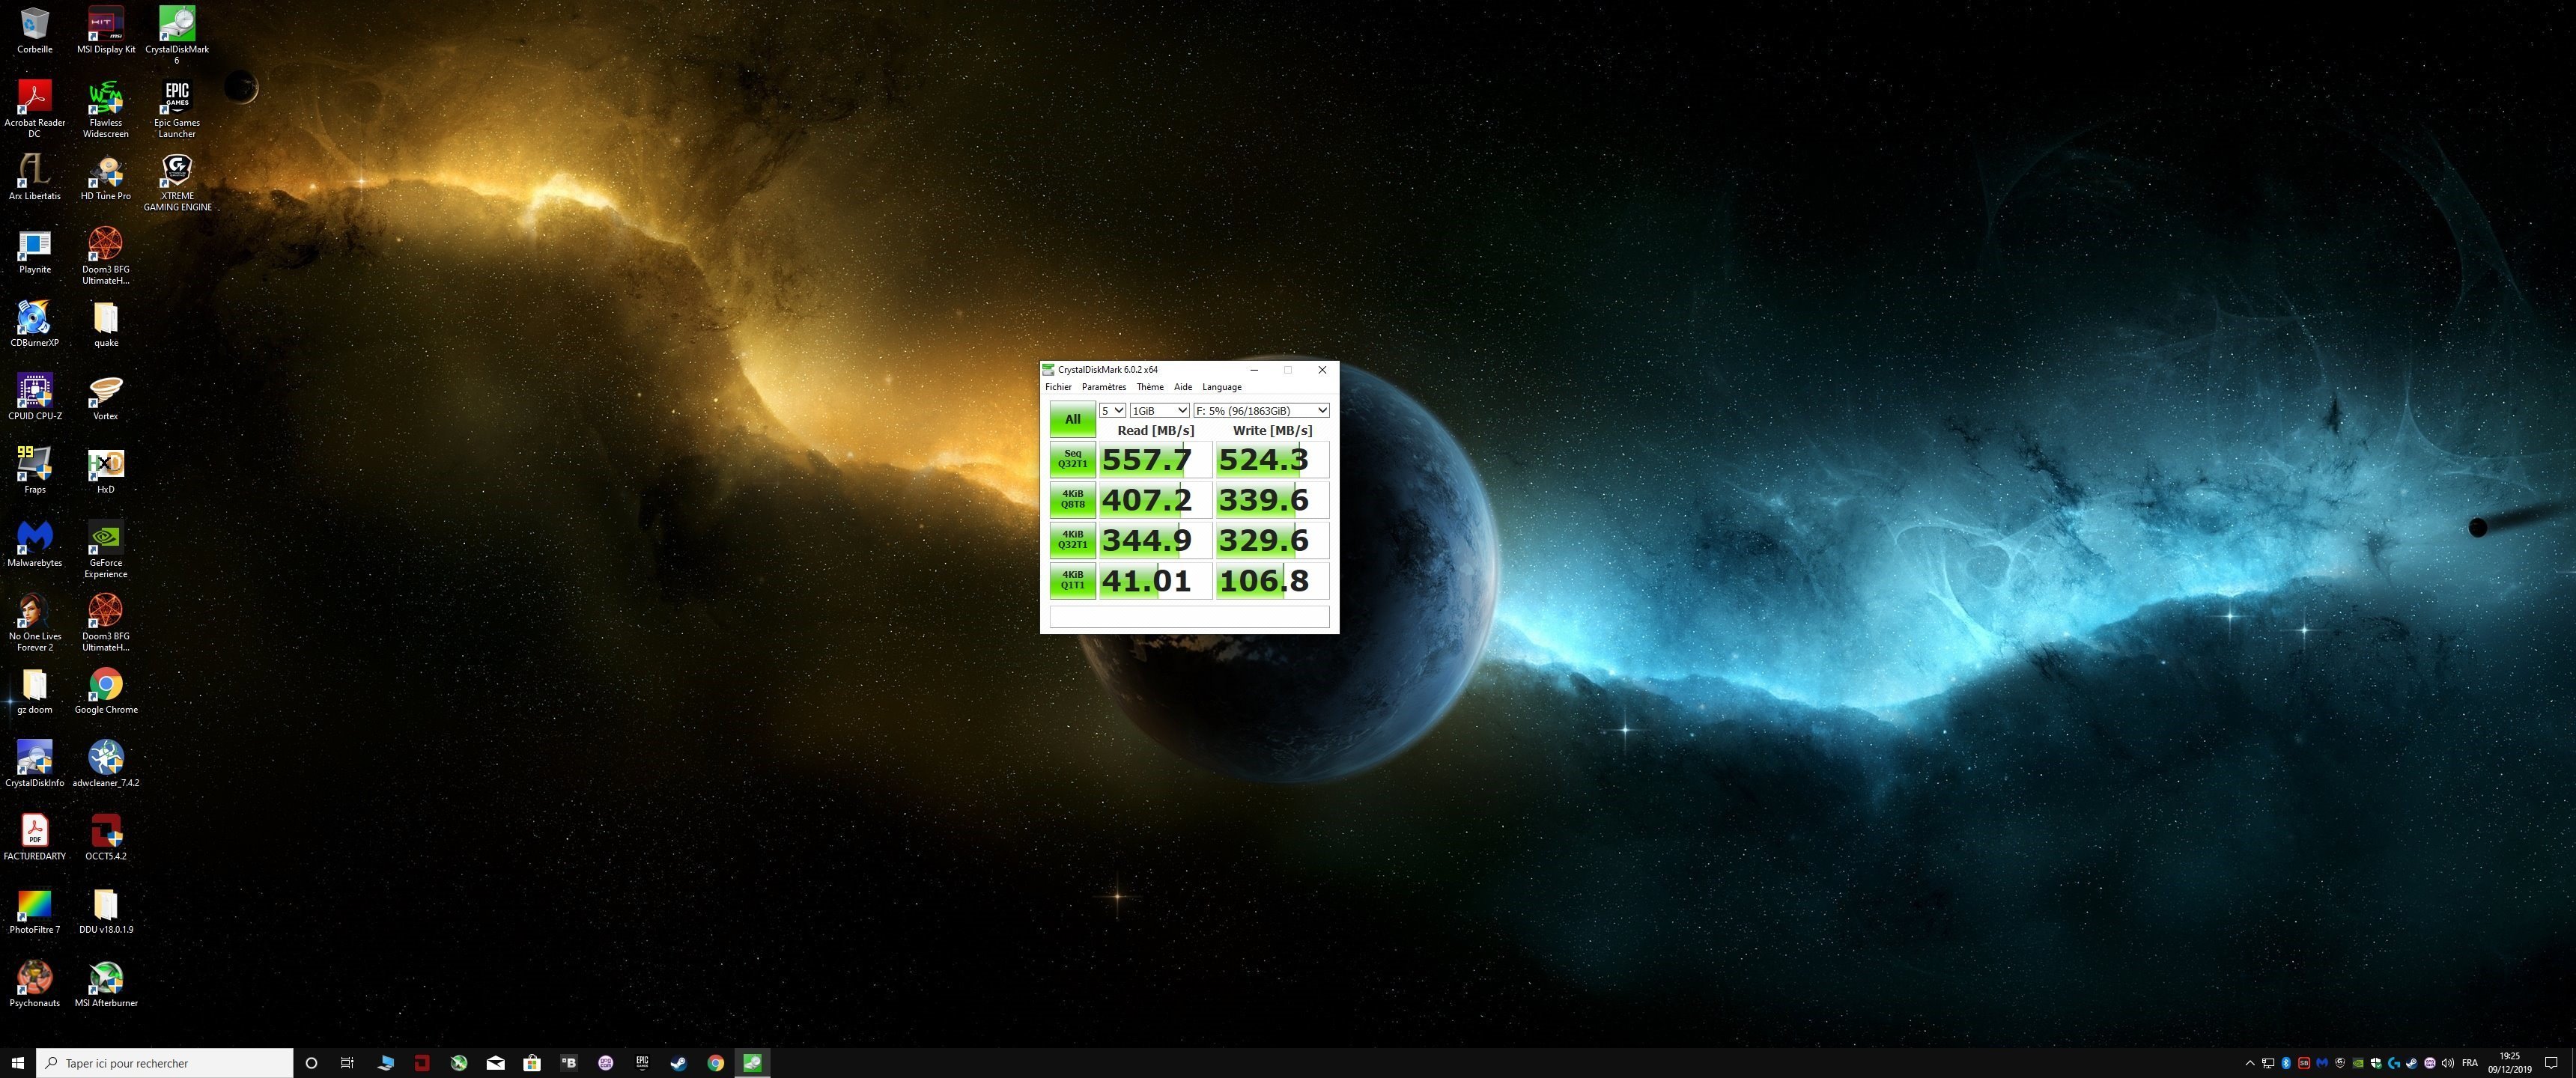The width and height of the screenshot is (2576, 1078).
Task: Open the drive selection dropdown showing F:
Action: [1262, 410]
